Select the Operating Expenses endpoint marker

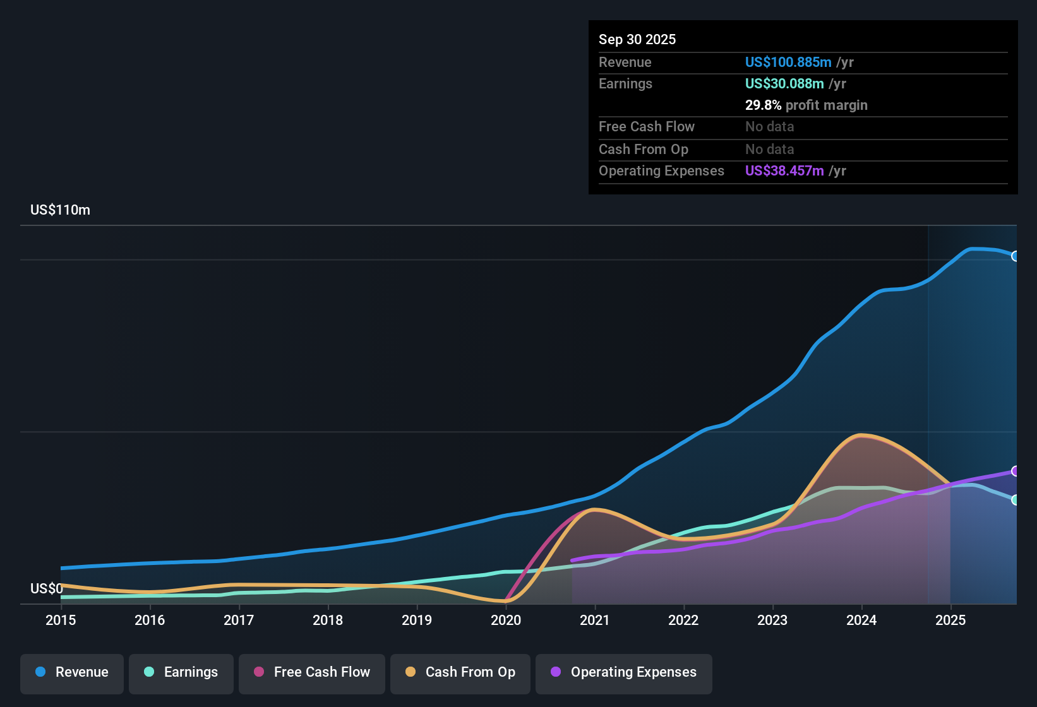tap(1016, 471)
